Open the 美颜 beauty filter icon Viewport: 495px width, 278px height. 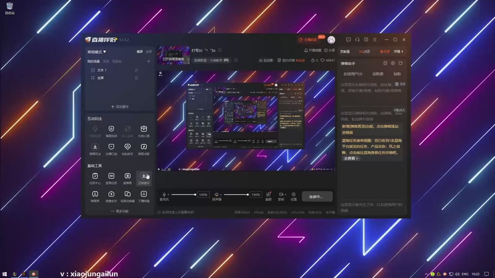[x=269, y=196]
